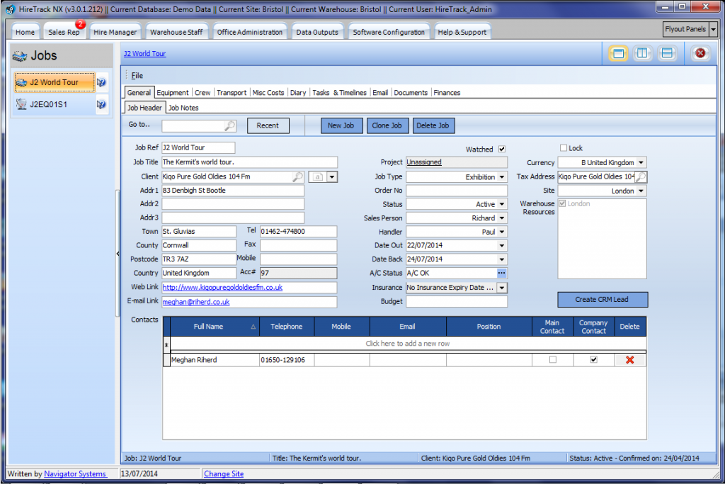Open the Date Out date picker dropdown

502,246
